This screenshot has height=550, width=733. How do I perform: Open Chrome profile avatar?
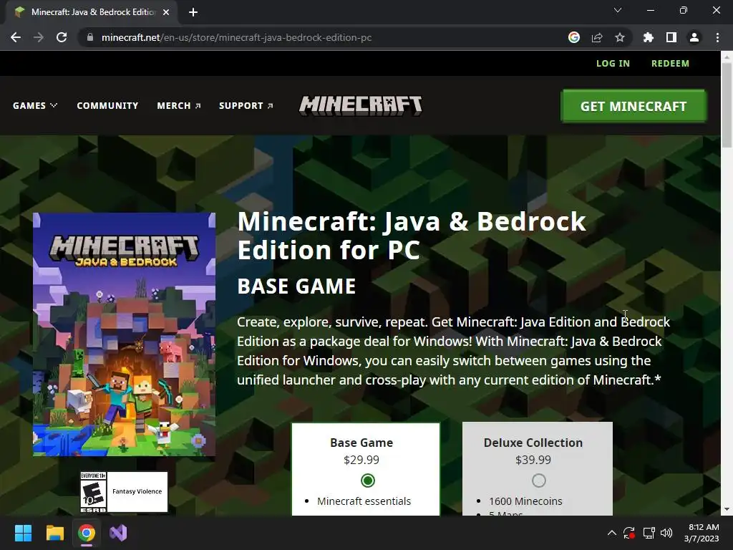694,37
